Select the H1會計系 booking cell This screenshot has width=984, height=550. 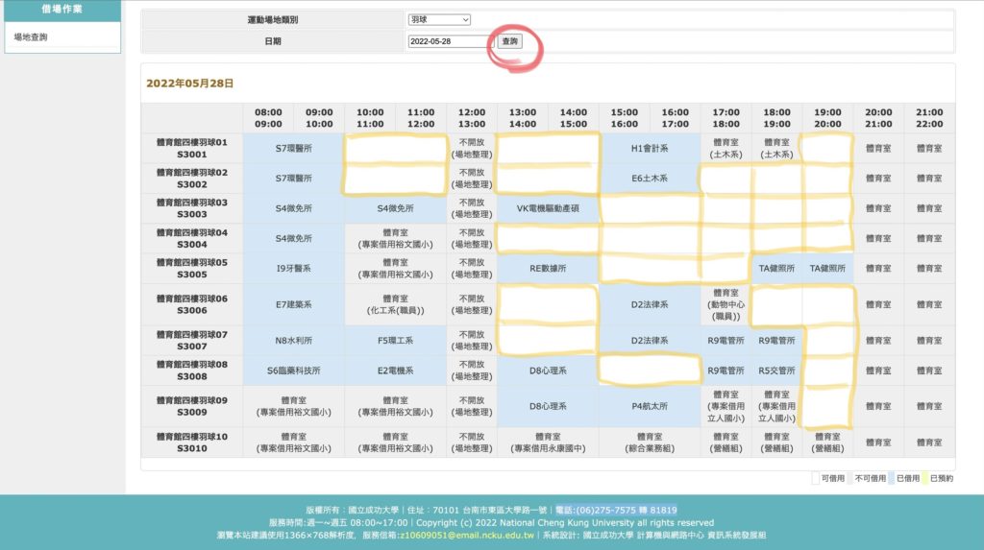pos(650,149)
